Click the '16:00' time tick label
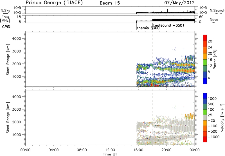 [138, 150]
